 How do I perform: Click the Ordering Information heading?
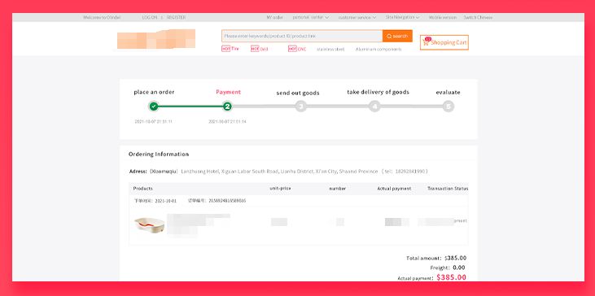point(159,155)
